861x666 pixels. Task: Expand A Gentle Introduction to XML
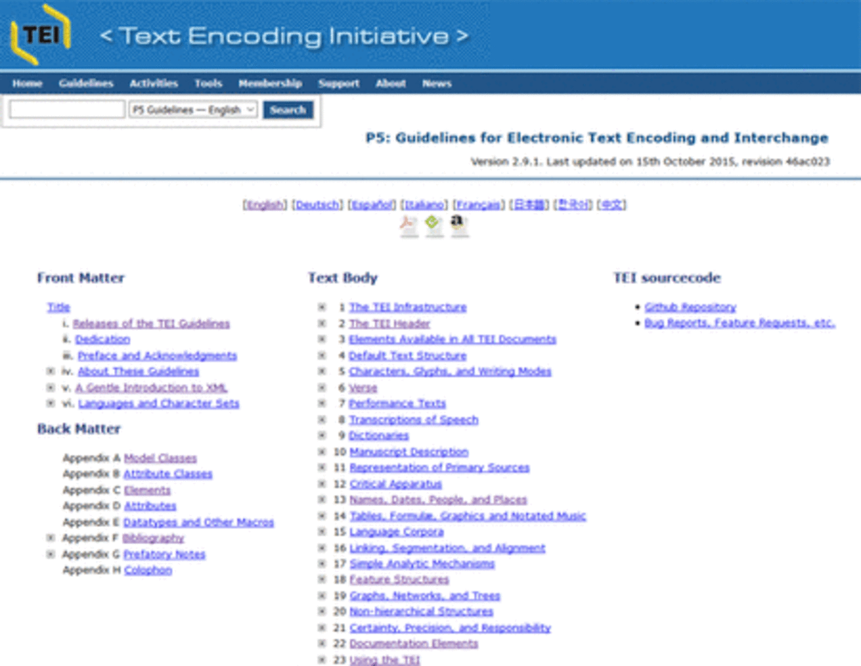click(x=51, y=388)
